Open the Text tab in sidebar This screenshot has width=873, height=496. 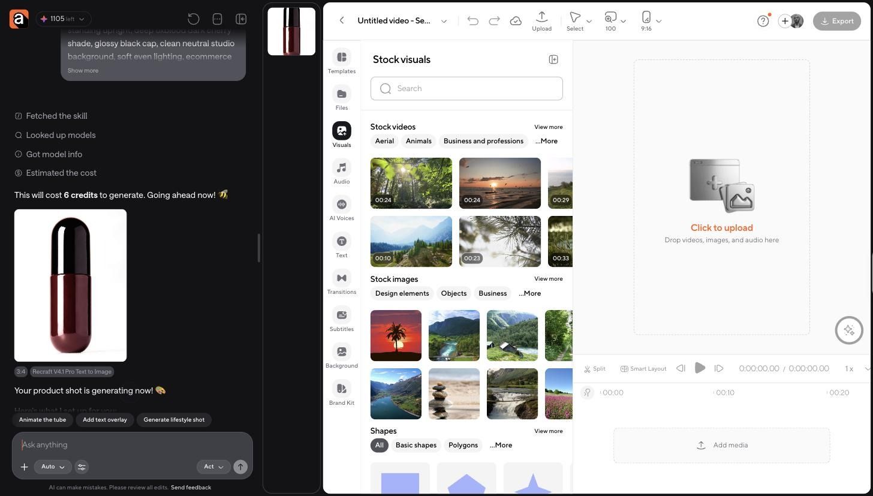point(341,247)
